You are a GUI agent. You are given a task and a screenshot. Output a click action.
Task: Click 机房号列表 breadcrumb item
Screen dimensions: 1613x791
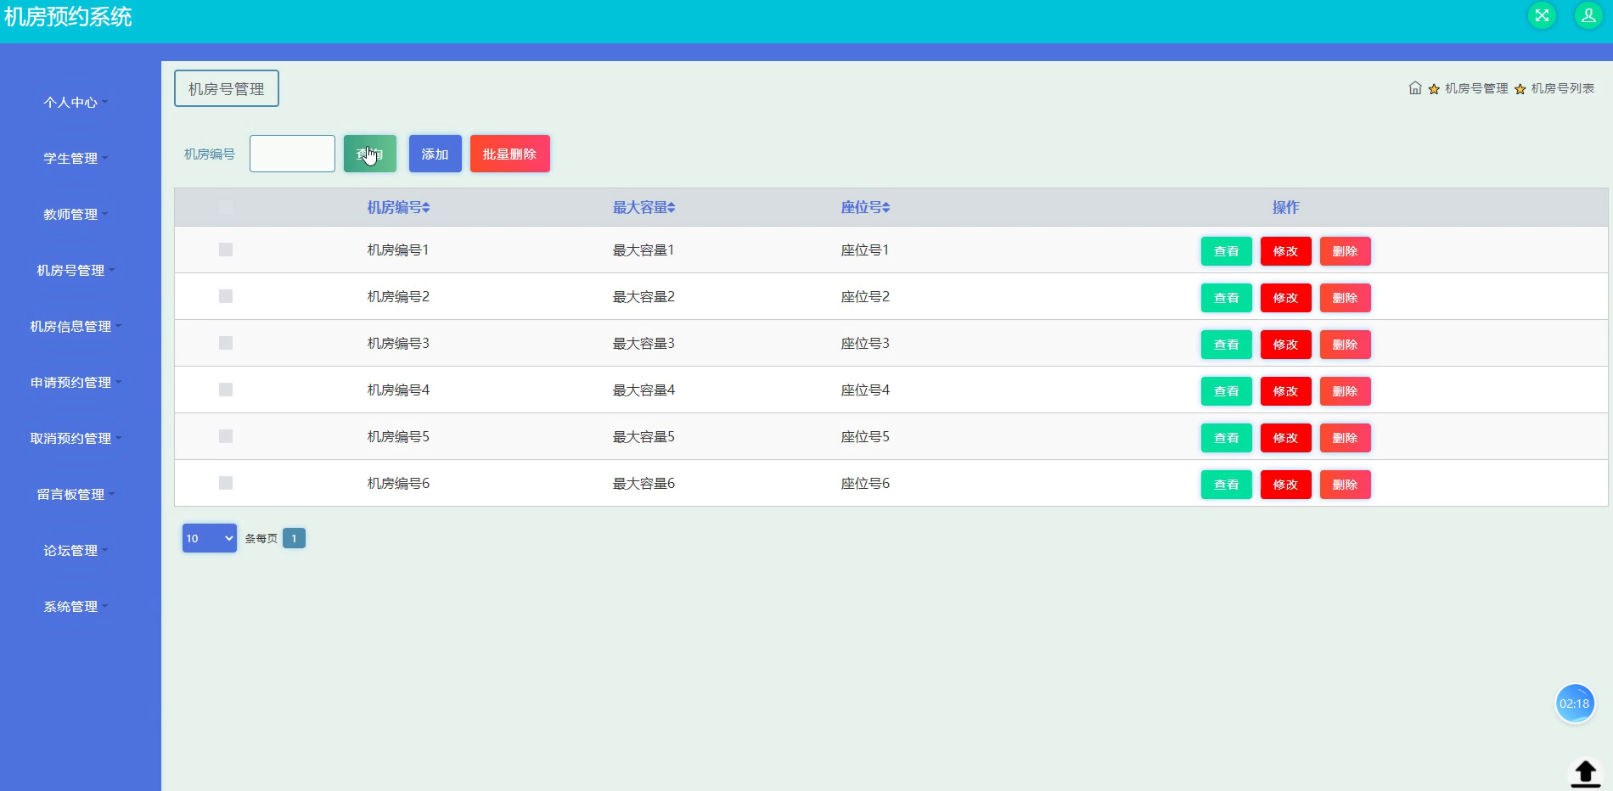[1562, 88]
